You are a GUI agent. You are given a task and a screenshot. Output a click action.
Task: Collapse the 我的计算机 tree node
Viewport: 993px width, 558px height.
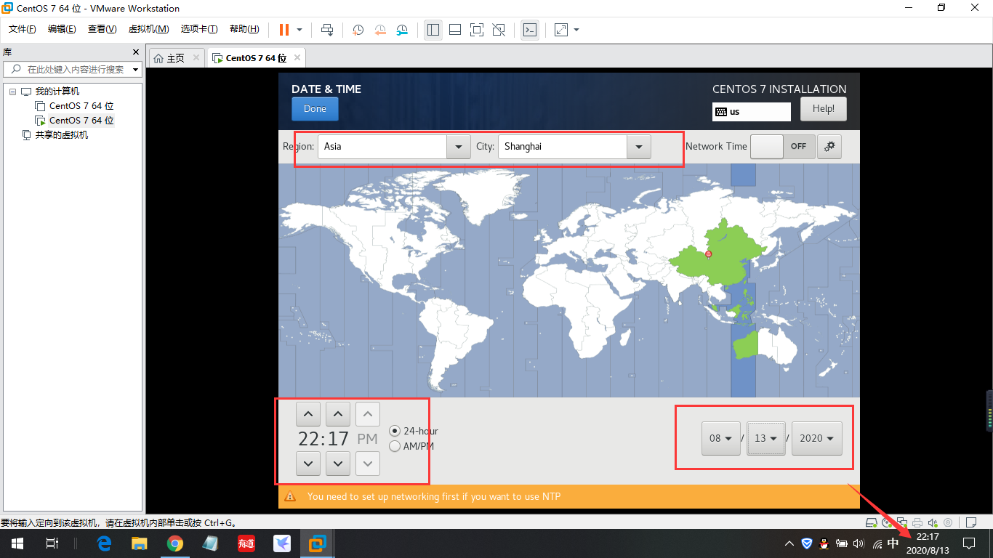[12, 92]
